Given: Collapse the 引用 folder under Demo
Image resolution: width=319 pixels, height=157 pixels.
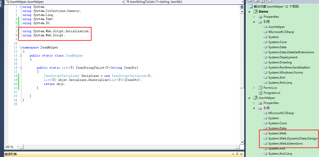Looking at the screenshot, I should (254, 22).
